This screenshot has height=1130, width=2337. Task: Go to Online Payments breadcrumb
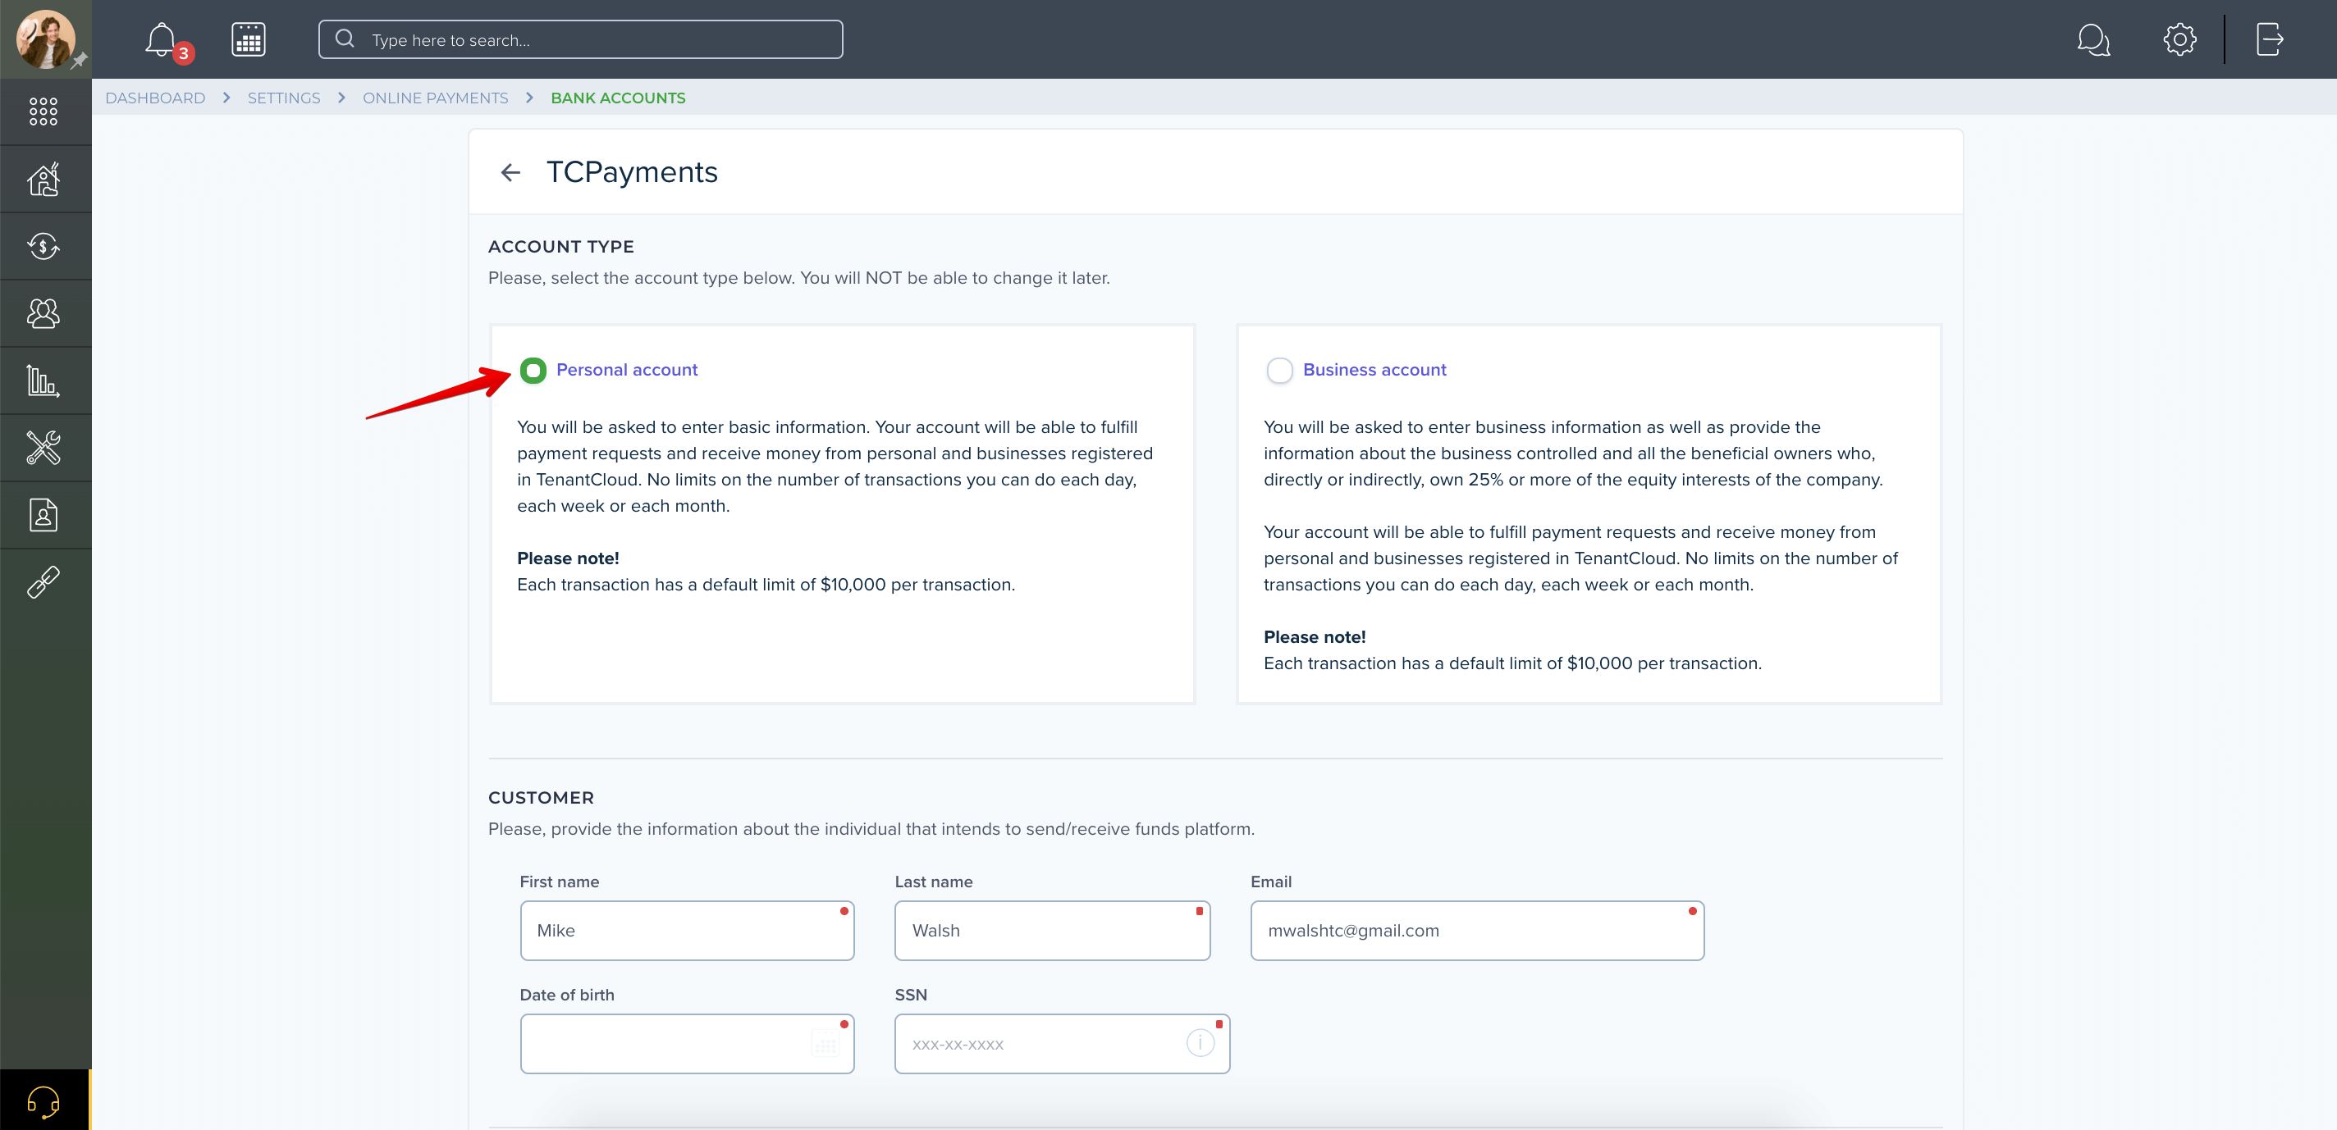pyautogui.click(x=436, y=98)
